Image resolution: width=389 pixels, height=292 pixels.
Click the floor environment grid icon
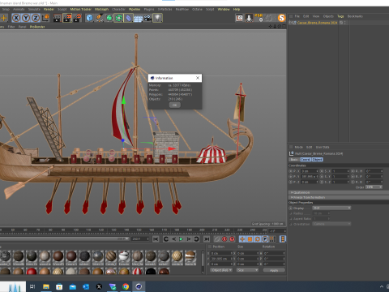[138, 19]
